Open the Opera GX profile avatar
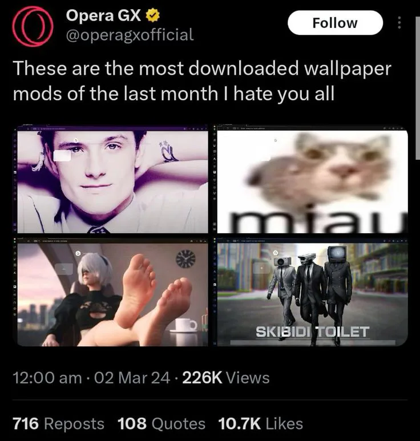420x441 pixels. 33,26
